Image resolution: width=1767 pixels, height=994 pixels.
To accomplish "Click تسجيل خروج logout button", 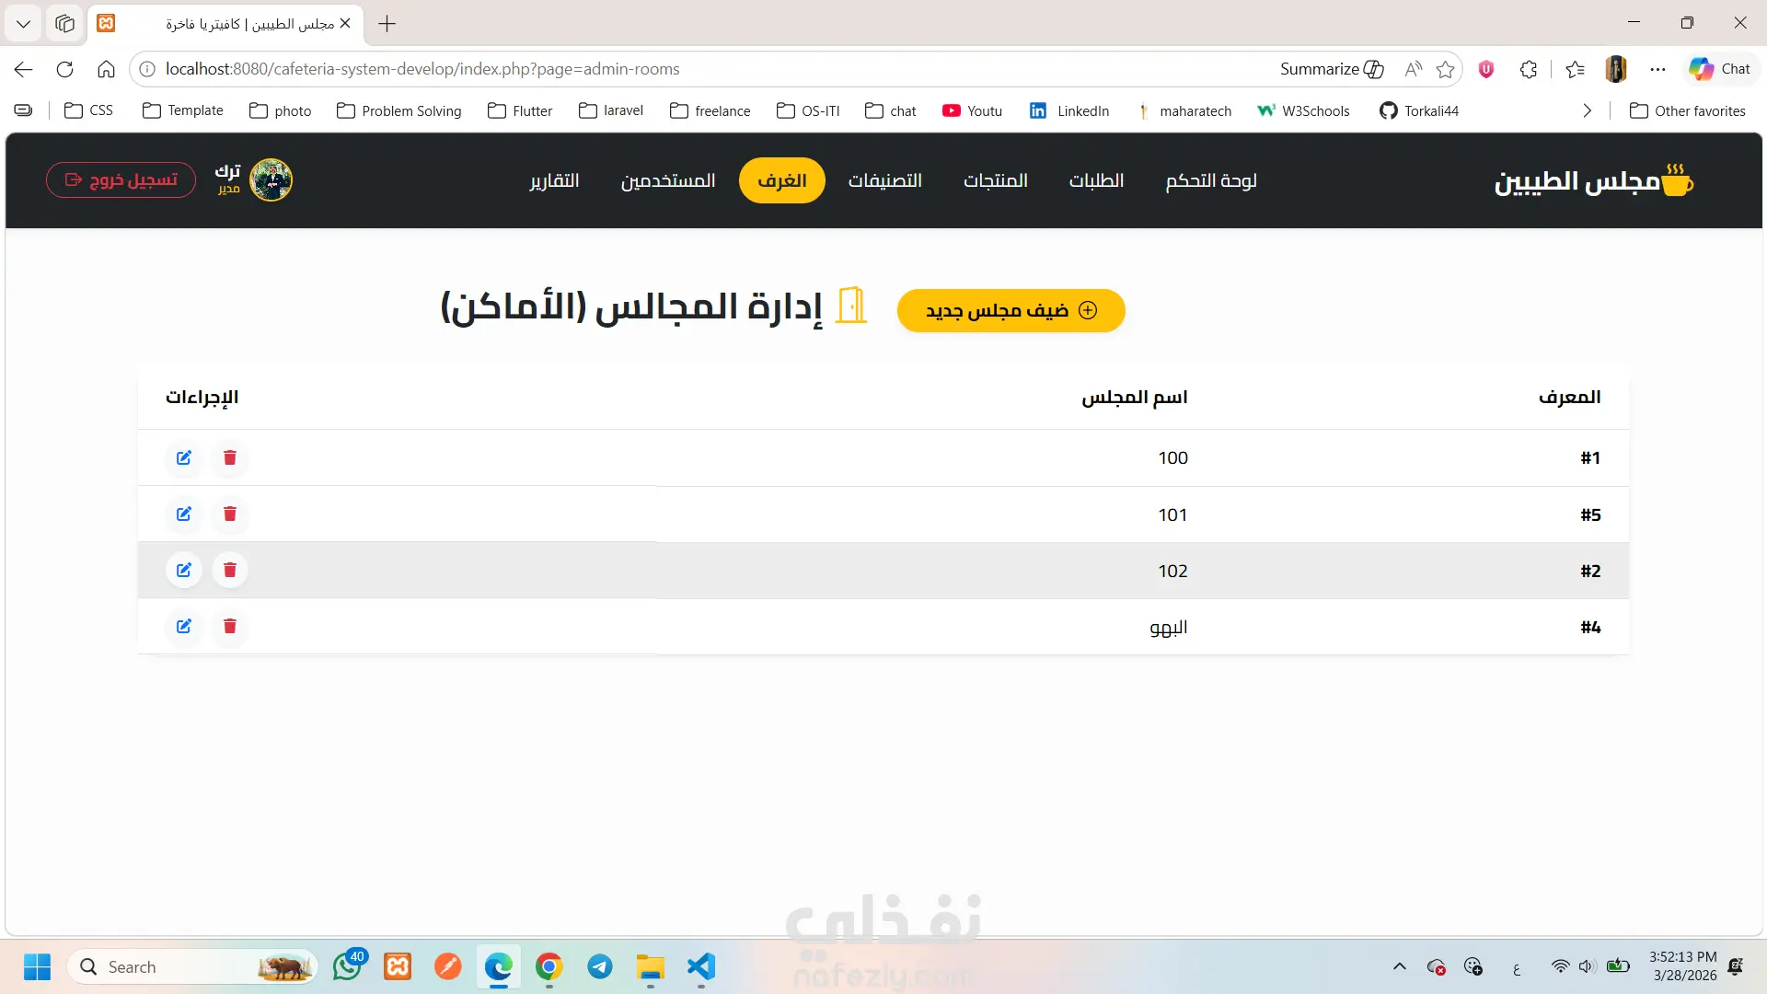I will tap(121, 179).
